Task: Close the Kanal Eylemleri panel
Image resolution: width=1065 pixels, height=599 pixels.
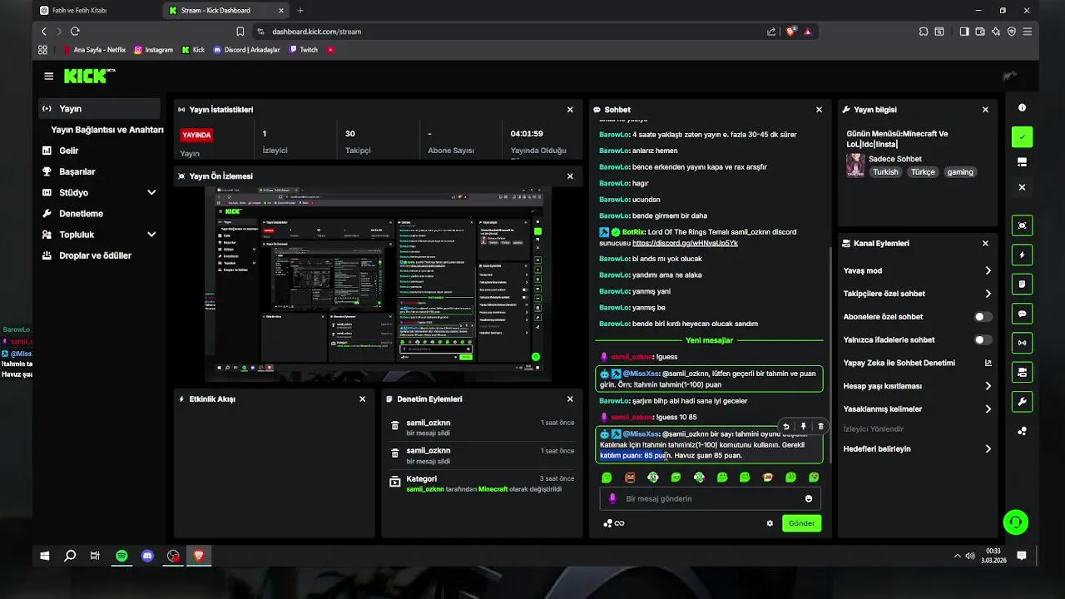Action: point(985,244)
